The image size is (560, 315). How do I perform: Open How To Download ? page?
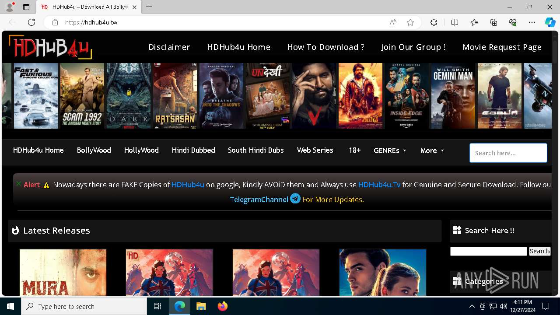click(326, 47)
